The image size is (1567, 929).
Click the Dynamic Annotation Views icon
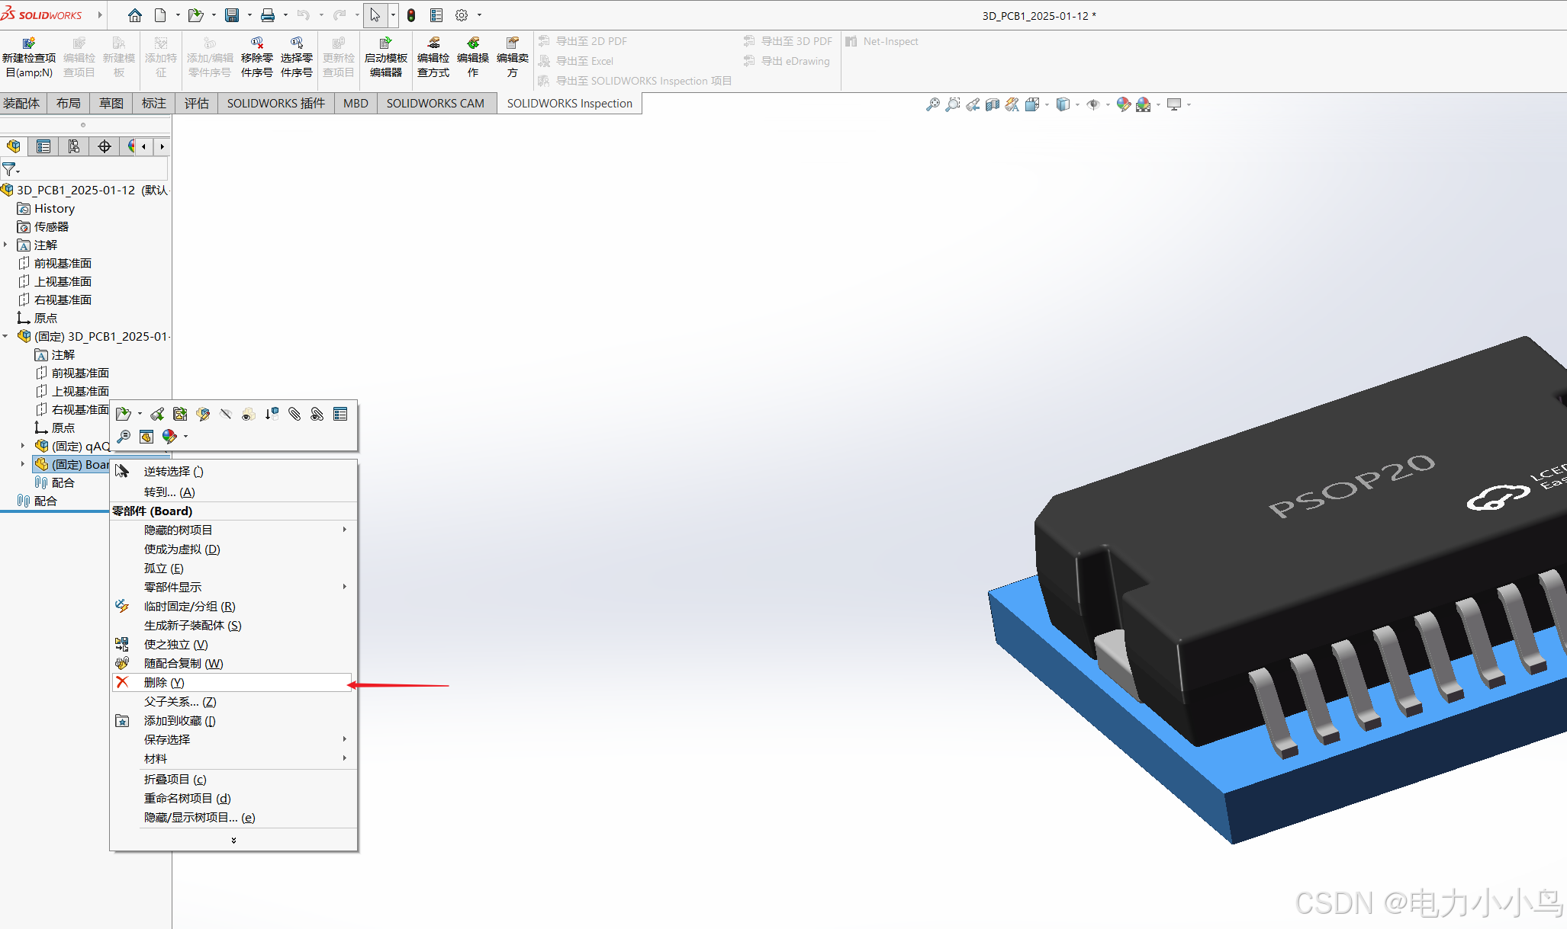pos(1012,104)
